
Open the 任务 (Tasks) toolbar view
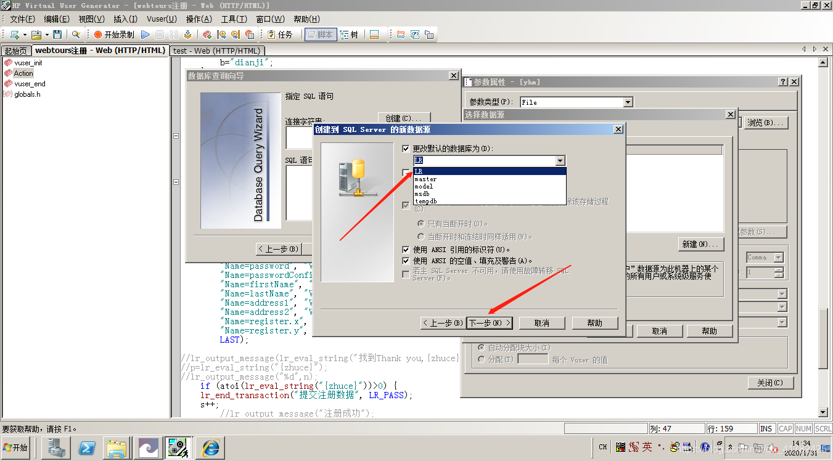[280, 35]
